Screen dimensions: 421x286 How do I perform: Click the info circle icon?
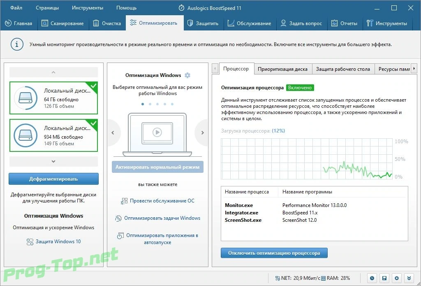tap(17, 44)
